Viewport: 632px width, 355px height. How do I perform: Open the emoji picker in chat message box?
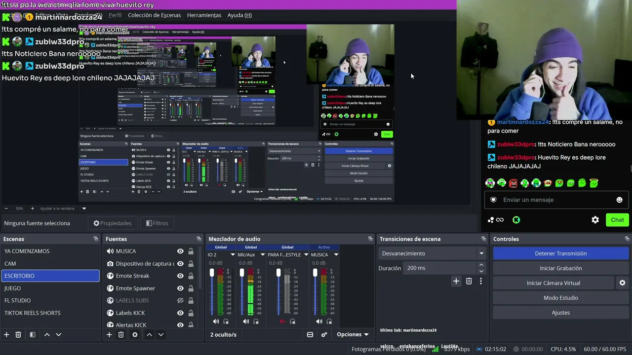pos(619,200)
